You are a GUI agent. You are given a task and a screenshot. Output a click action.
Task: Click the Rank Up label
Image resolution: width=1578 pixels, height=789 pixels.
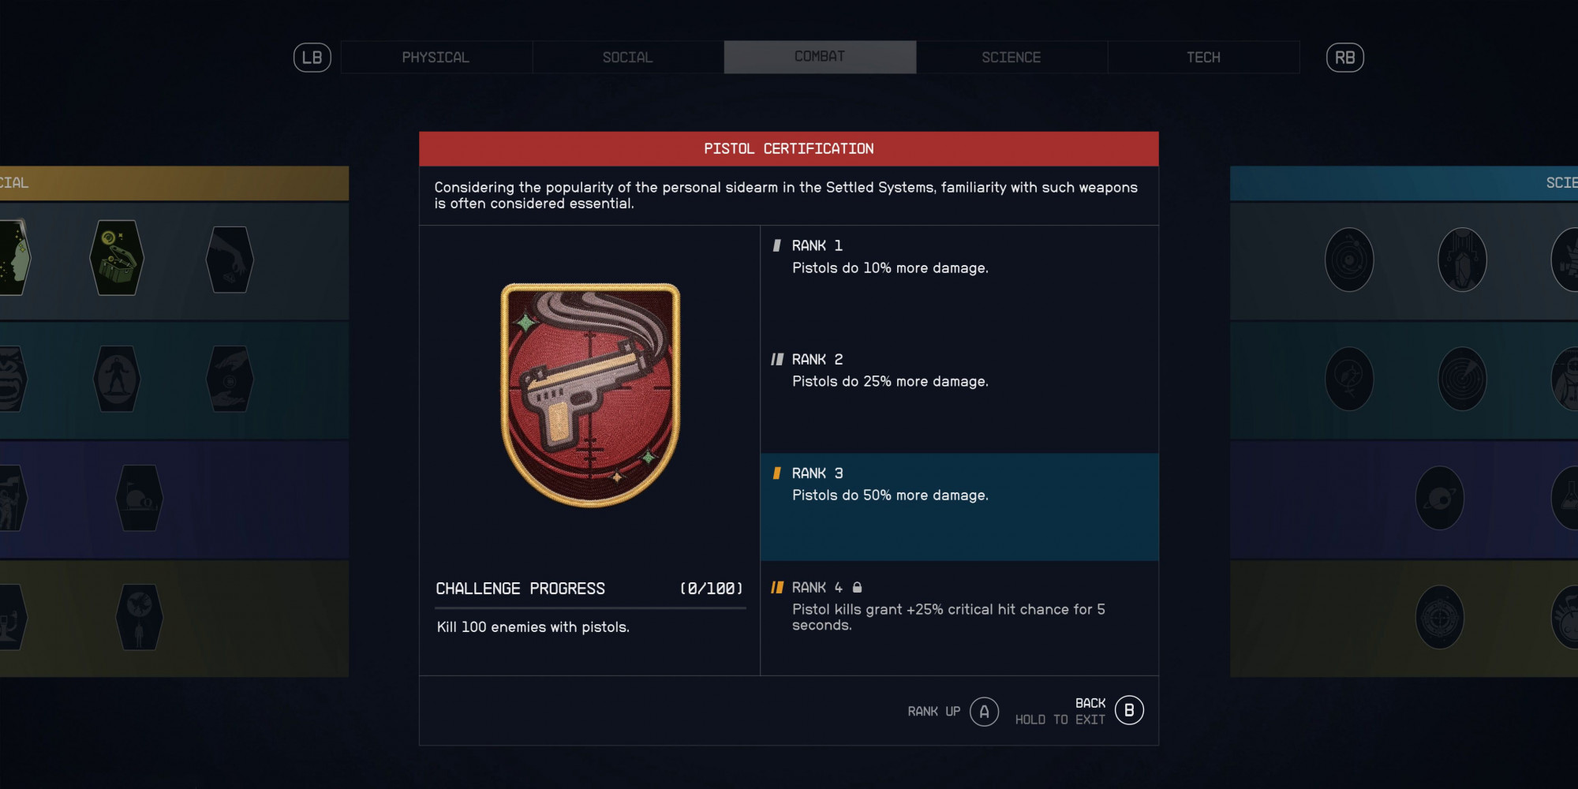(933, 712)
